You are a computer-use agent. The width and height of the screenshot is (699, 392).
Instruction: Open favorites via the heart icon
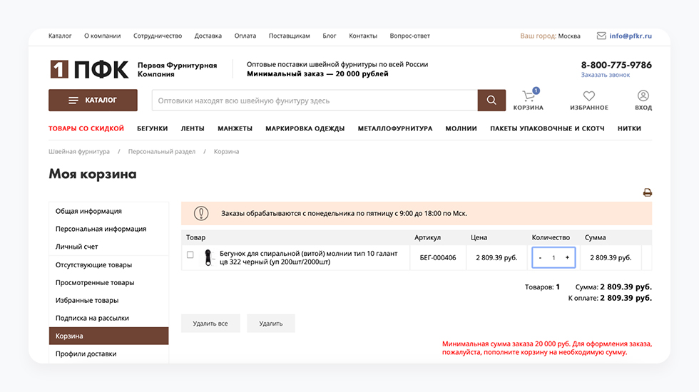tap(589, 96)
